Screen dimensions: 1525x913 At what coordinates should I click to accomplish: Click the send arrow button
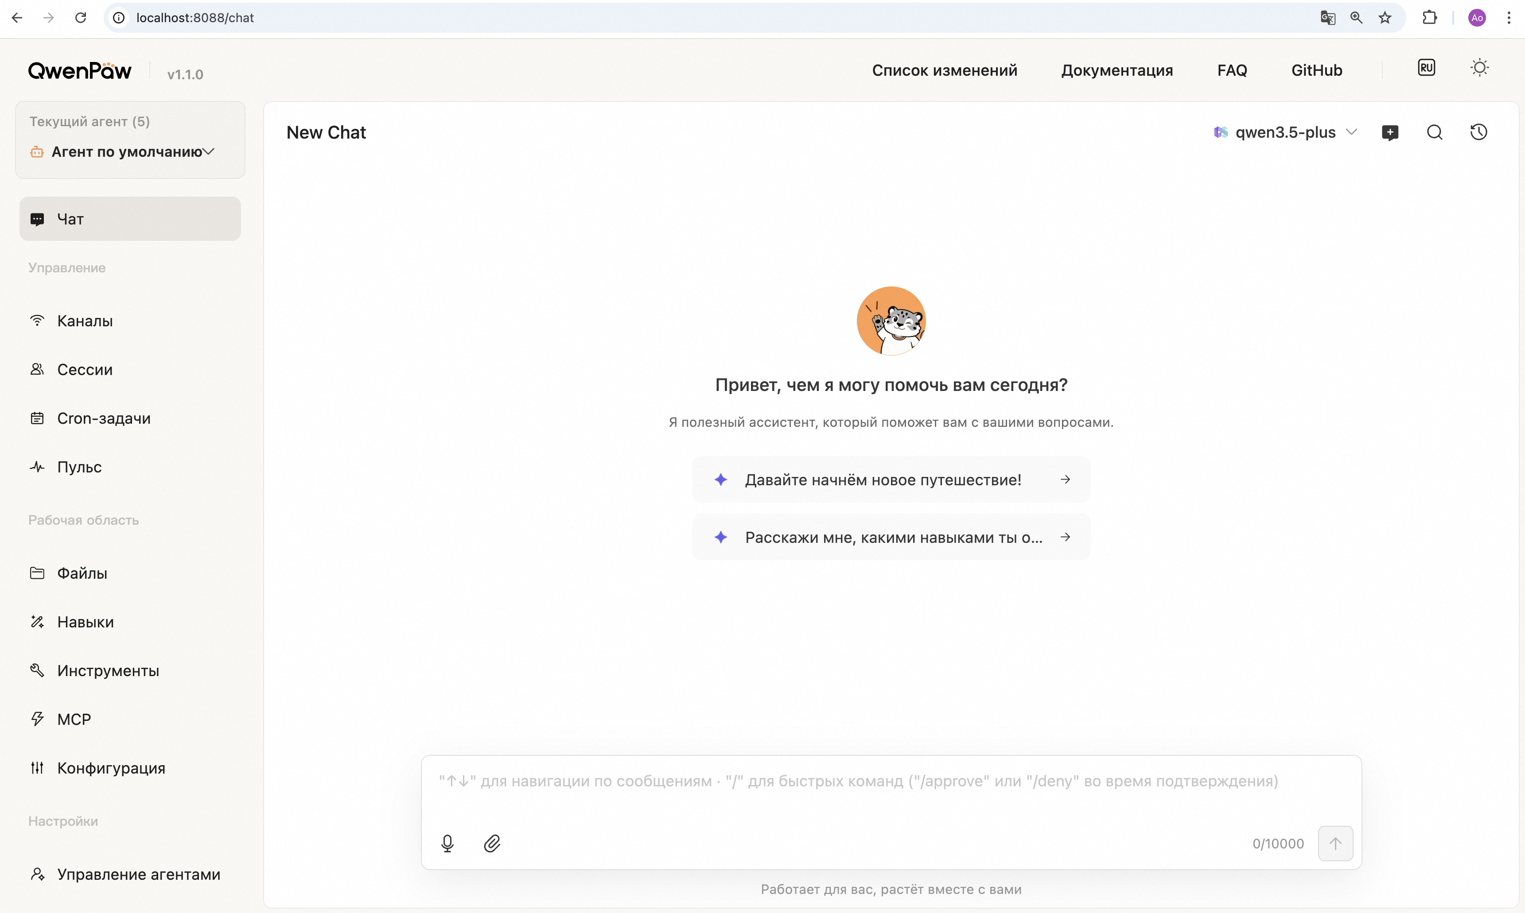coord(1335,843)
